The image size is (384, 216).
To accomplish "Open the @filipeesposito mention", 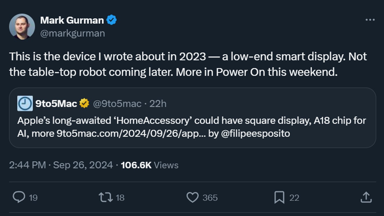I will (255, 134).
